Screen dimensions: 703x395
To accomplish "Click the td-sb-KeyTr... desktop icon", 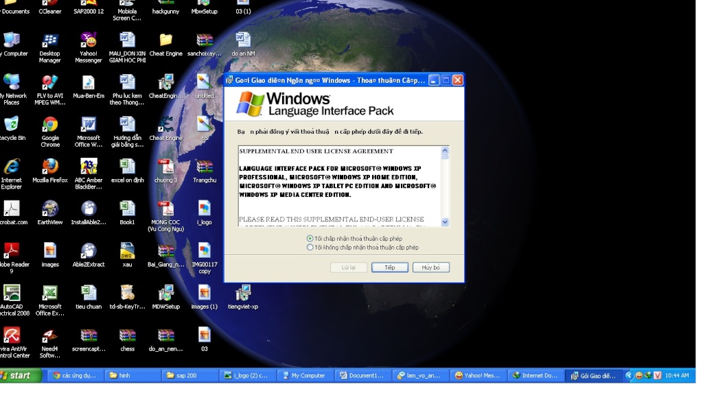I will click(127, 298).
